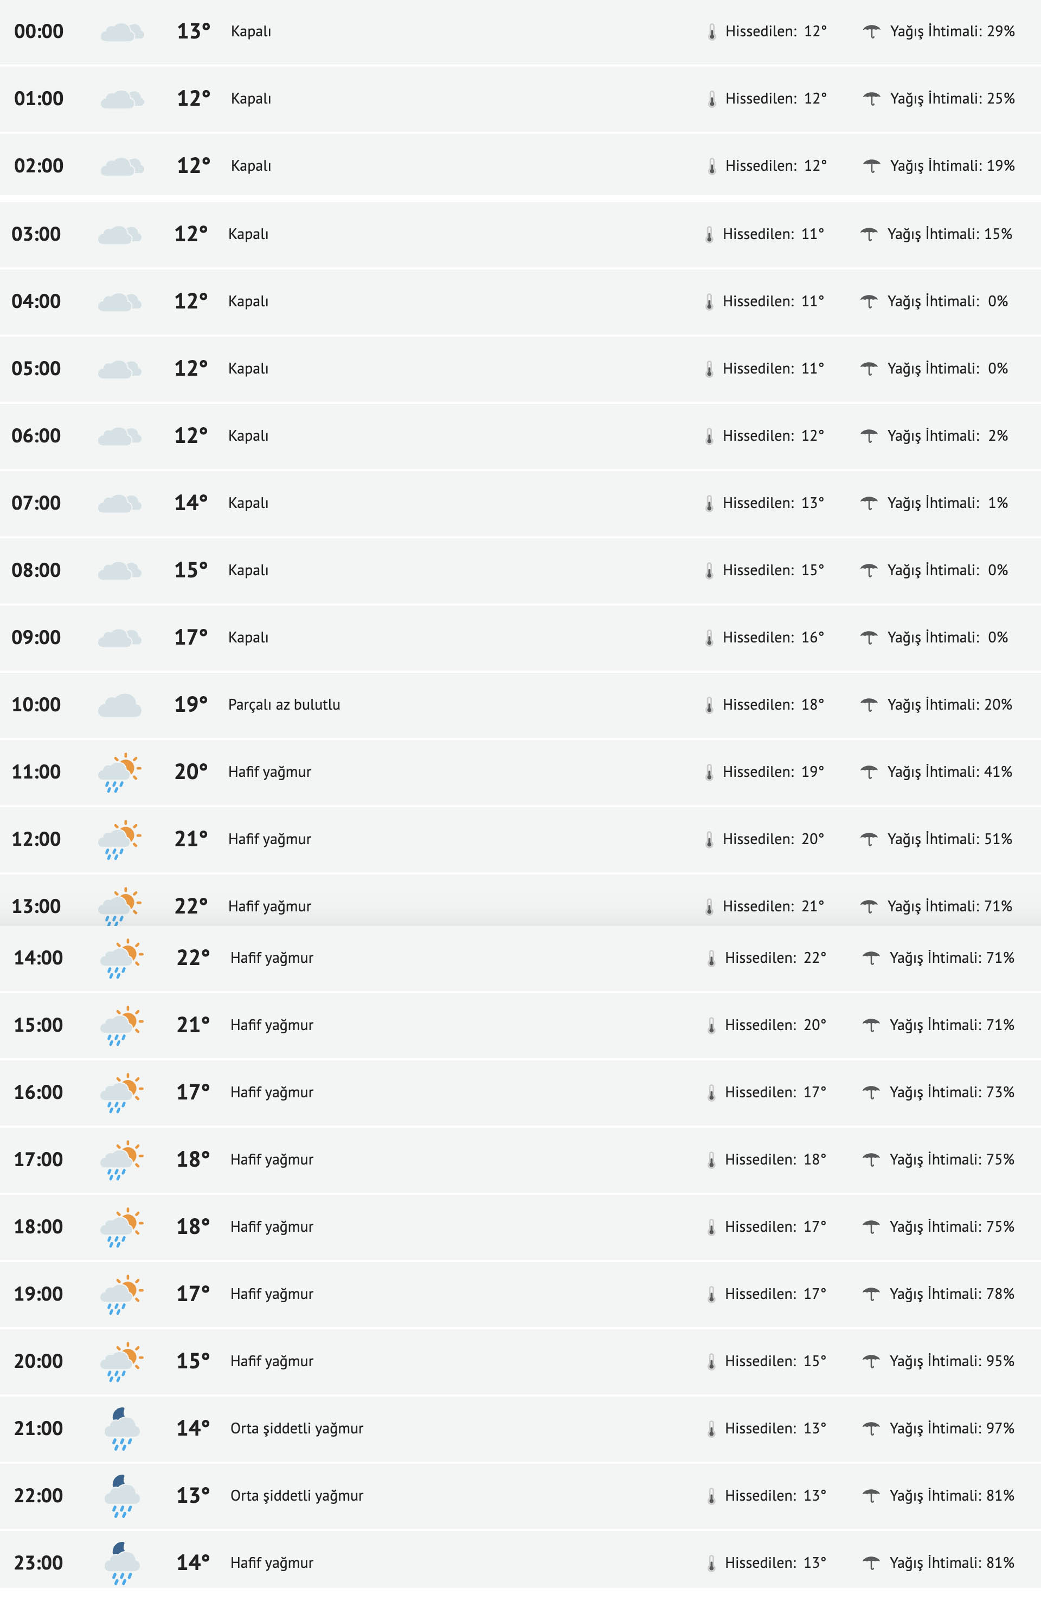Click the sun-rain icon at 16:00

pyautogui.click(x=121, y=1092)
